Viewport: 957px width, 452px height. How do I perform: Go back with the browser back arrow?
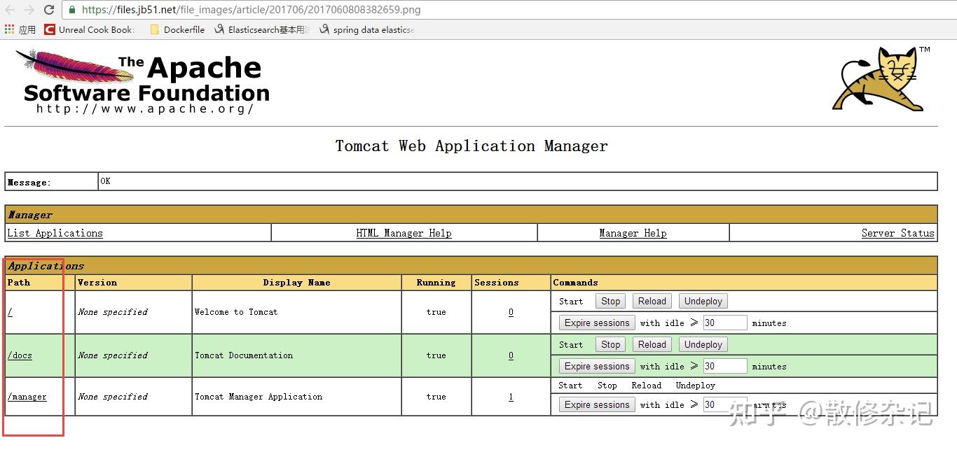tap(10, 10)
